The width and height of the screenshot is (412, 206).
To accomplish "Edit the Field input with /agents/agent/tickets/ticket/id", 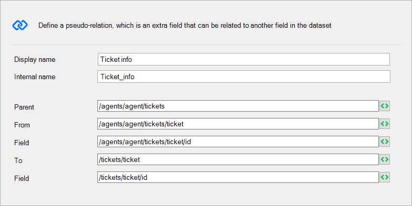I will pyautogui.click(x=238, y=142).
